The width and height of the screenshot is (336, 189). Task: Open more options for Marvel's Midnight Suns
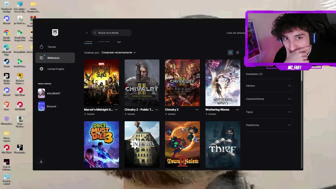tap(116, 110)
